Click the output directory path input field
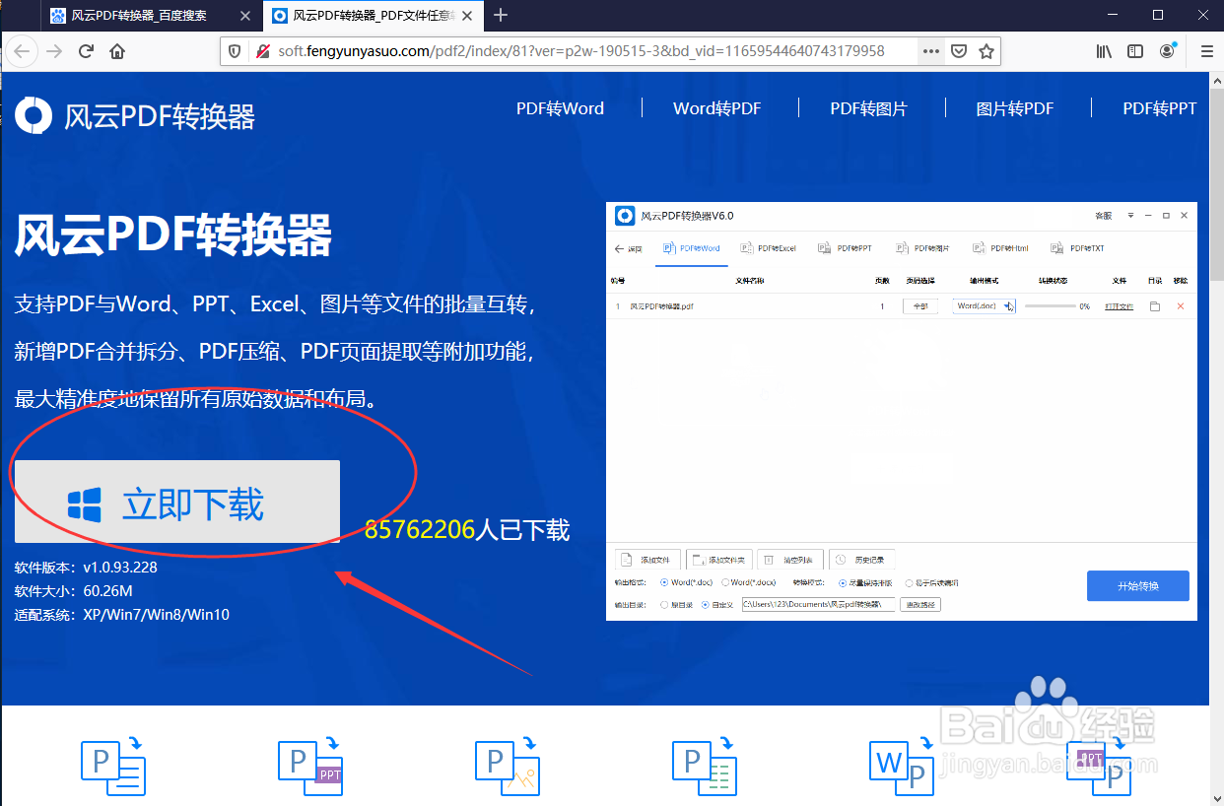 coord(820,604)
